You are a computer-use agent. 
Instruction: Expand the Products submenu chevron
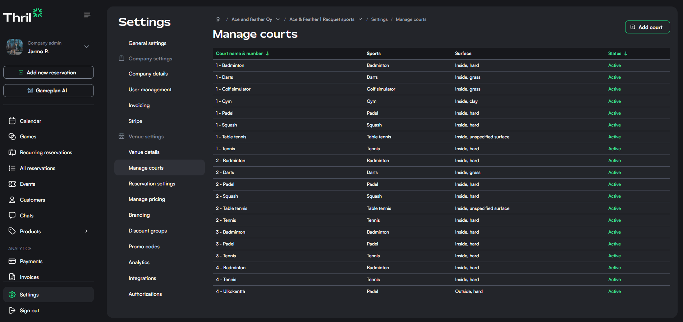click(86, 231)
